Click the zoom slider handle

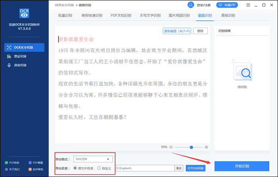tap(191, 147)
